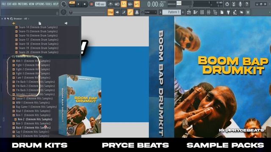The image size is (271, 152).
Task: Click the stamp tool icon
Action: [x=137, y=12]
